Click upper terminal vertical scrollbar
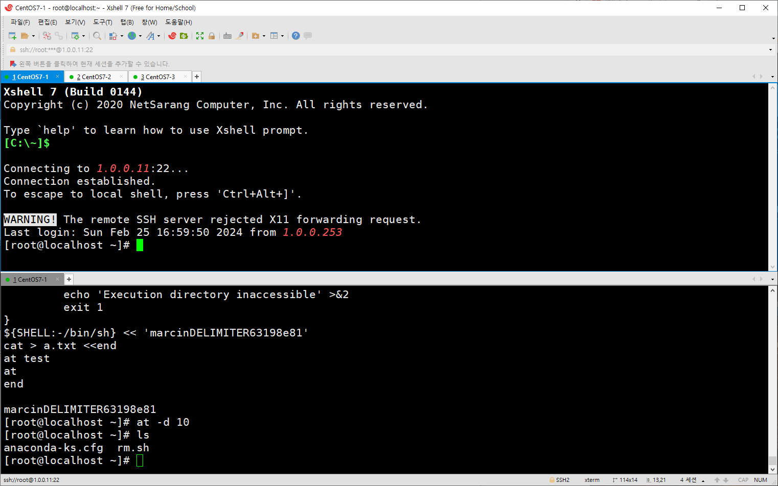The height and width of the screenshot is (486, 778). click(773, 177)
